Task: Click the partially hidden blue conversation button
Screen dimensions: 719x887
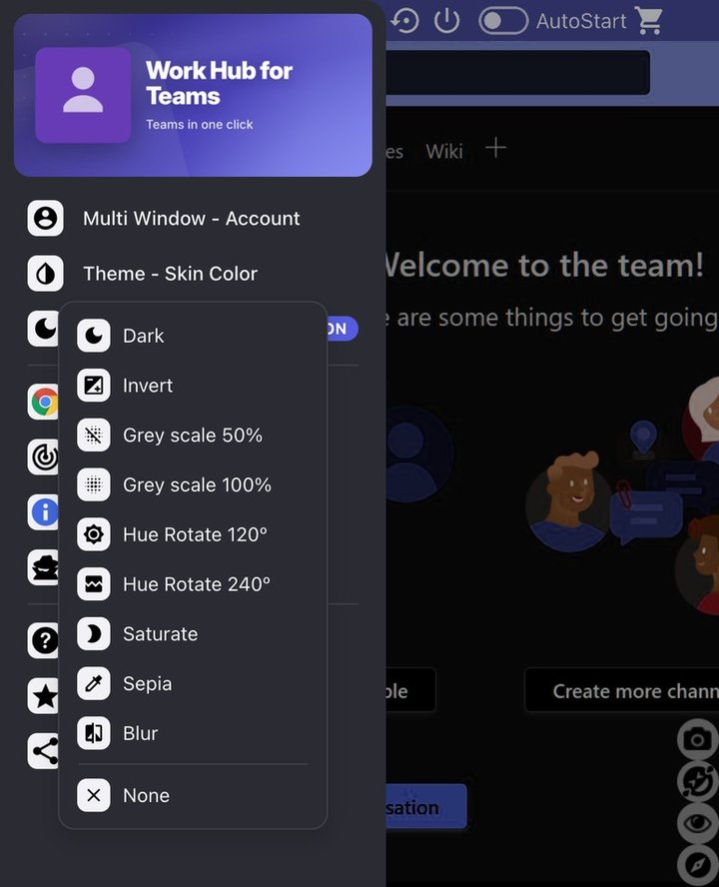Action: 426,807
